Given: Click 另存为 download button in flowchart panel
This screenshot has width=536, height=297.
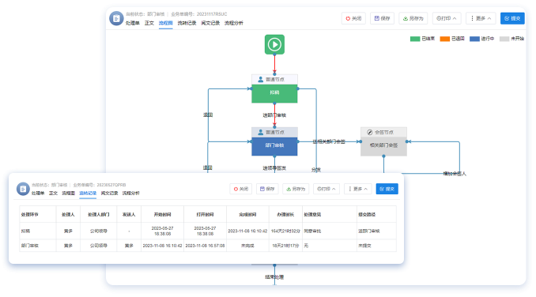Looking at the screenshot, I should (413, 18).
